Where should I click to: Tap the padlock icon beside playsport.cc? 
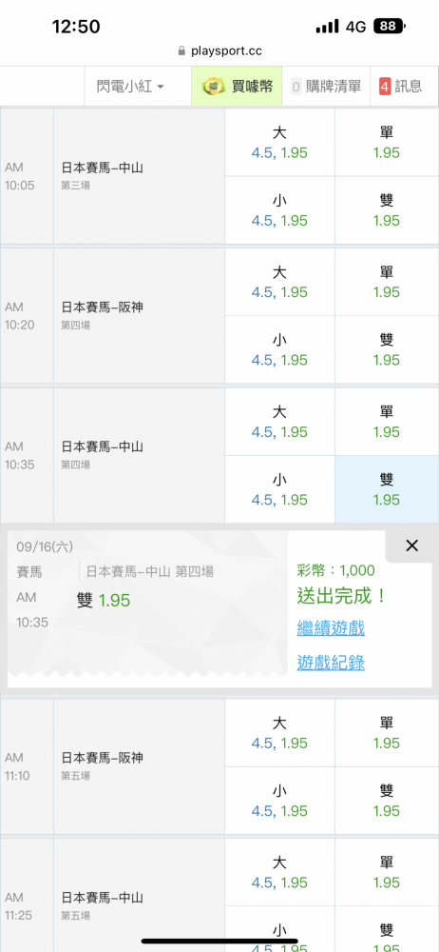pyautogui.click(x=181, y=51)
